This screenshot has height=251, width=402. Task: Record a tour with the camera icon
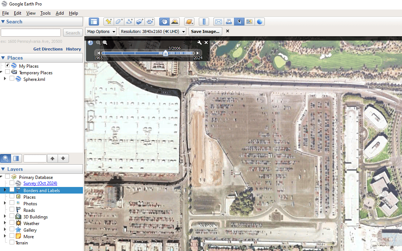[150, 22]
